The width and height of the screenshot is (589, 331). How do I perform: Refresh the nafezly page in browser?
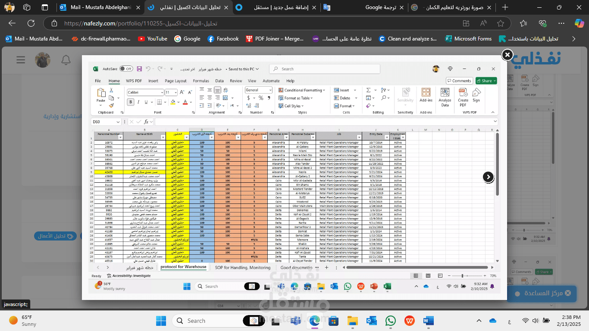(x=31, y=23)
